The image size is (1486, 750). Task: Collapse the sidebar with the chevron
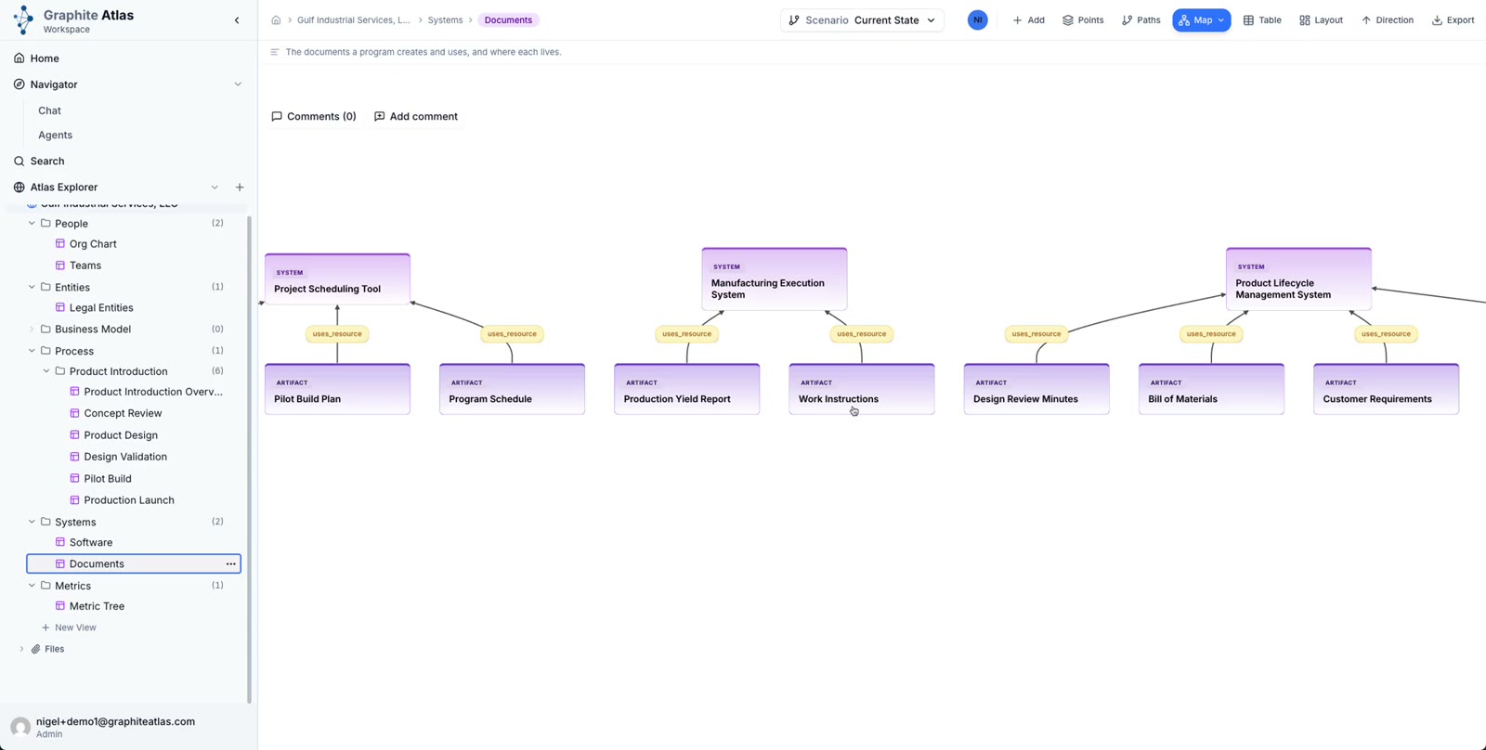[237, 20]
